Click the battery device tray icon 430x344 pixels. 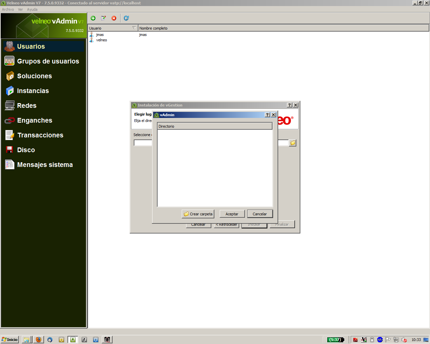coord(372,340)
